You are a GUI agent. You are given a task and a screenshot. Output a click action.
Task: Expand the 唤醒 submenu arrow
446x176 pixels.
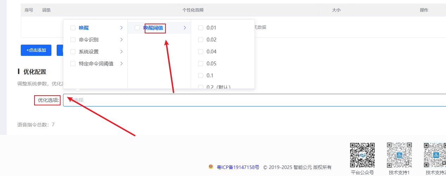[x=121, y=28]
